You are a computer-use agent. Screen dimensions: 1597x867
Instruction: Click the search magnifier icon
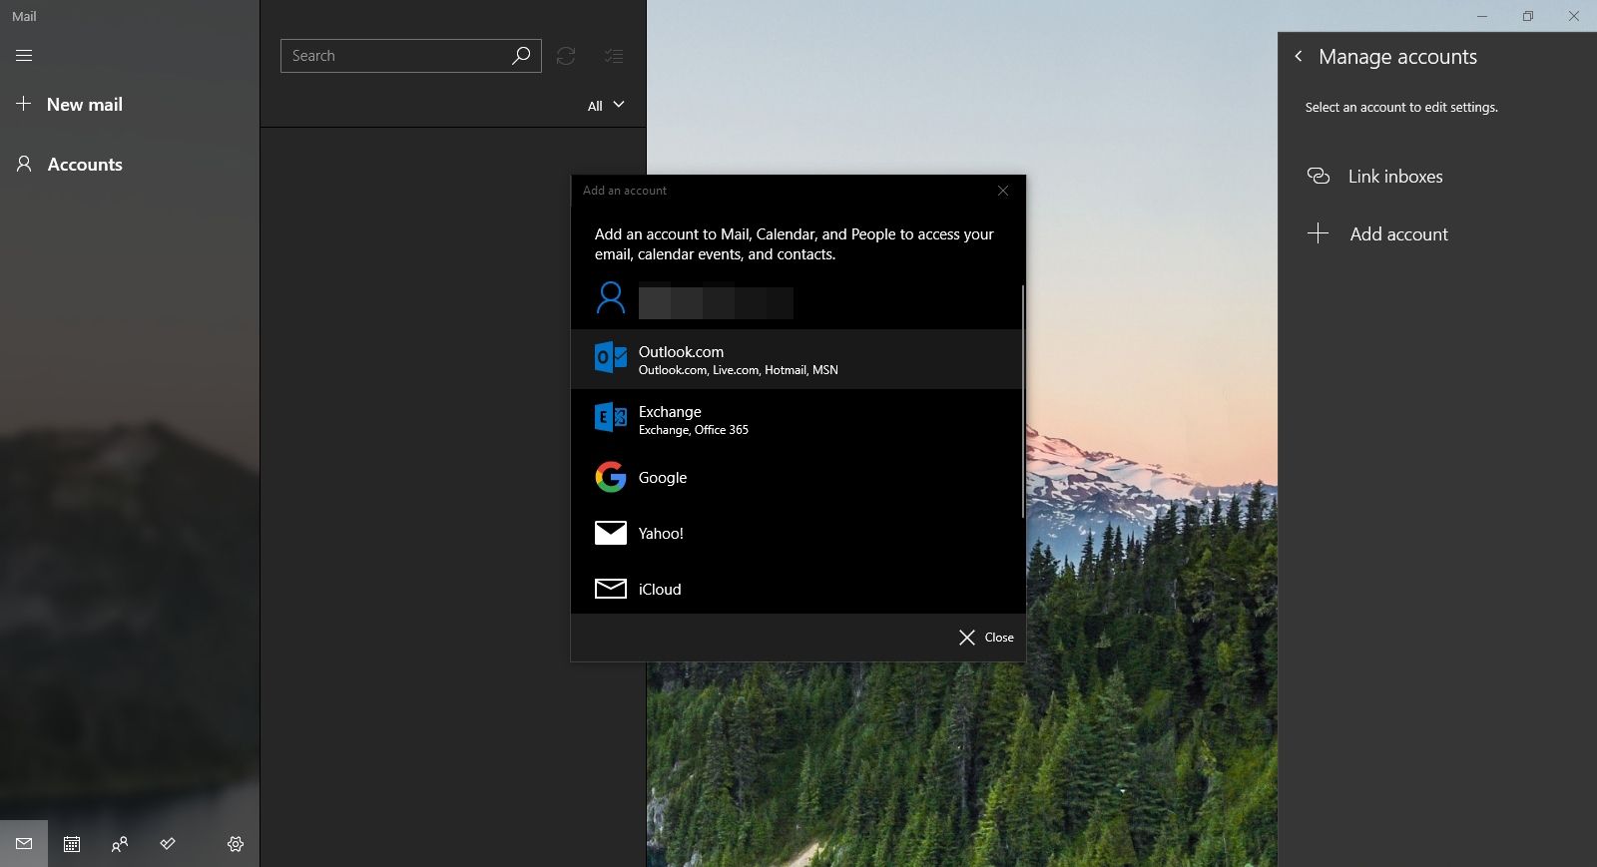(x=521, y=56)
